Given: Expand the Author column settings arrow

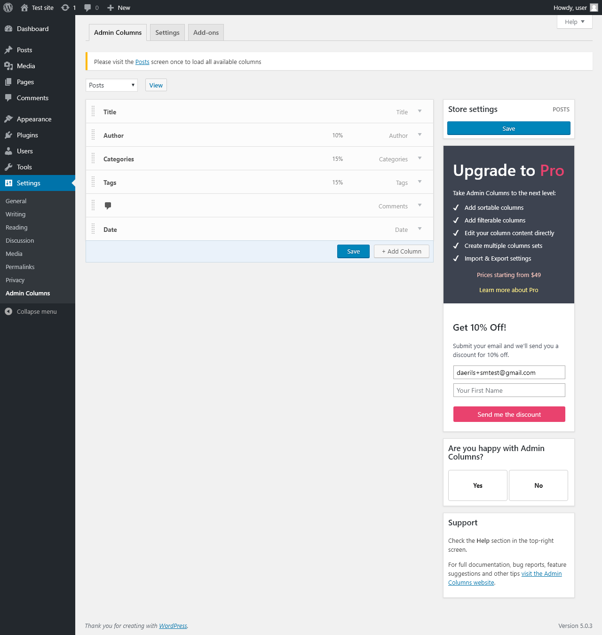Looking at the screenshot, I should [x=420, y=135].
